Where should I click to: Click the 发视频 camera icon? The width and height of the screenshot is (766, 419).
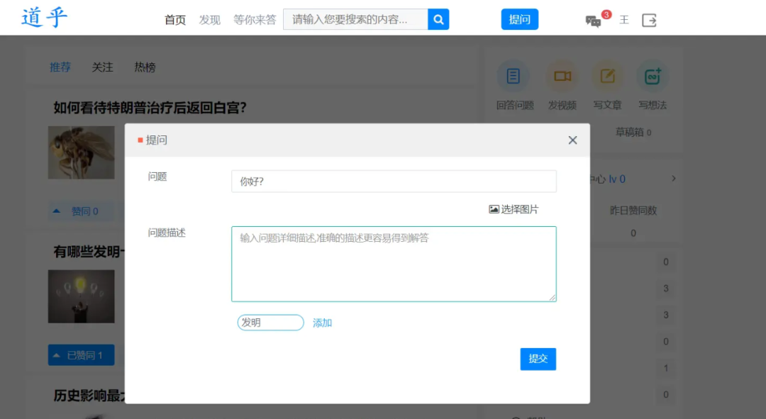click(562, 77)
